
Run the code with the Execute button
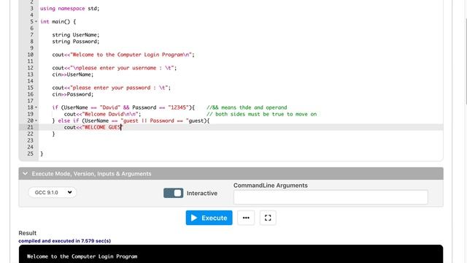(x=209, y=218)
